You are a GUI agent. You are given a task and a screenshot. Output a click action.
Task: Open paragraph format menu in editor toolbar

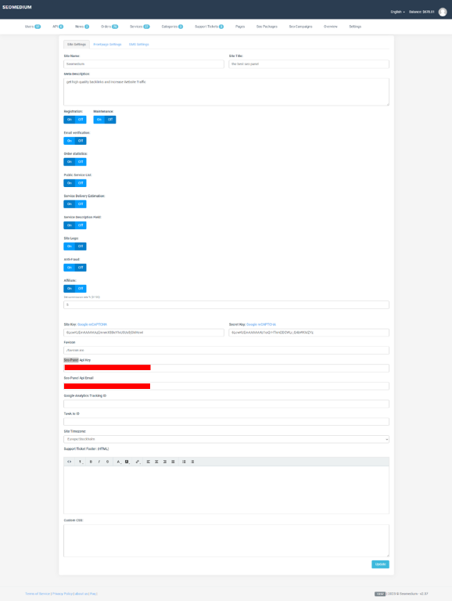(81, 462)
